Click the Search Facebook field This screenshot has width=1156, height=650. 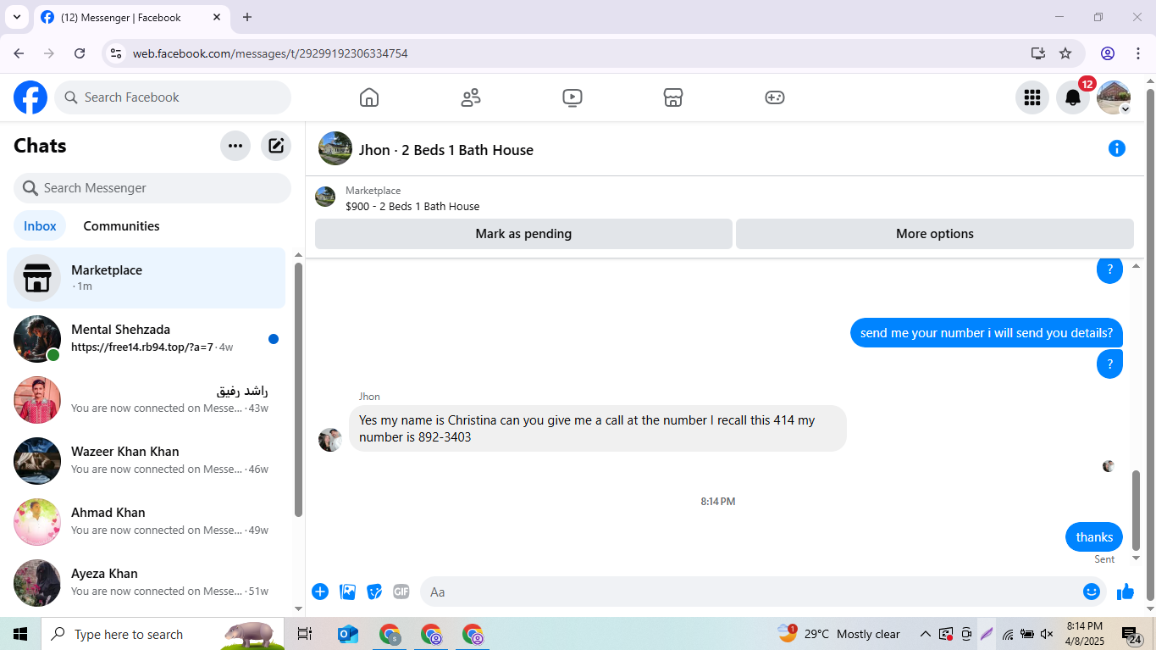pyautogui.click(x=173, y=97)
